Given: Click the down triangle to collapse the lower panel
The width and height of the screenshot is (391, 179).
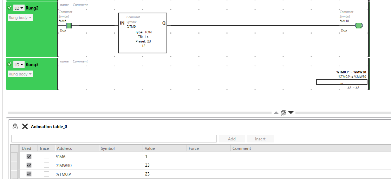Looking at the screenshot, I should pos(291,113).
